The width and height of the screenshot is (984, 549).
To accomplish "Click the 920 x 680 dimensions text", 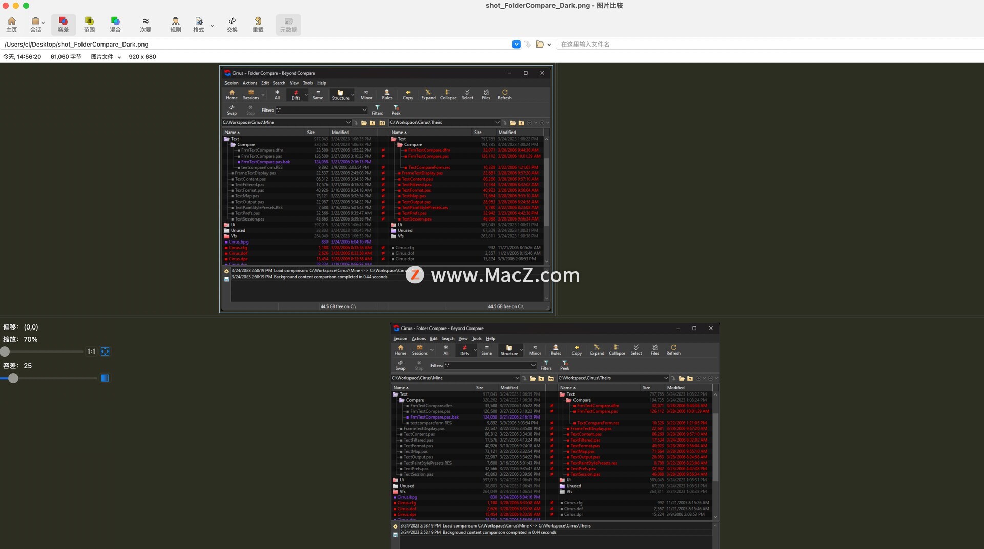I will (142, 57).
